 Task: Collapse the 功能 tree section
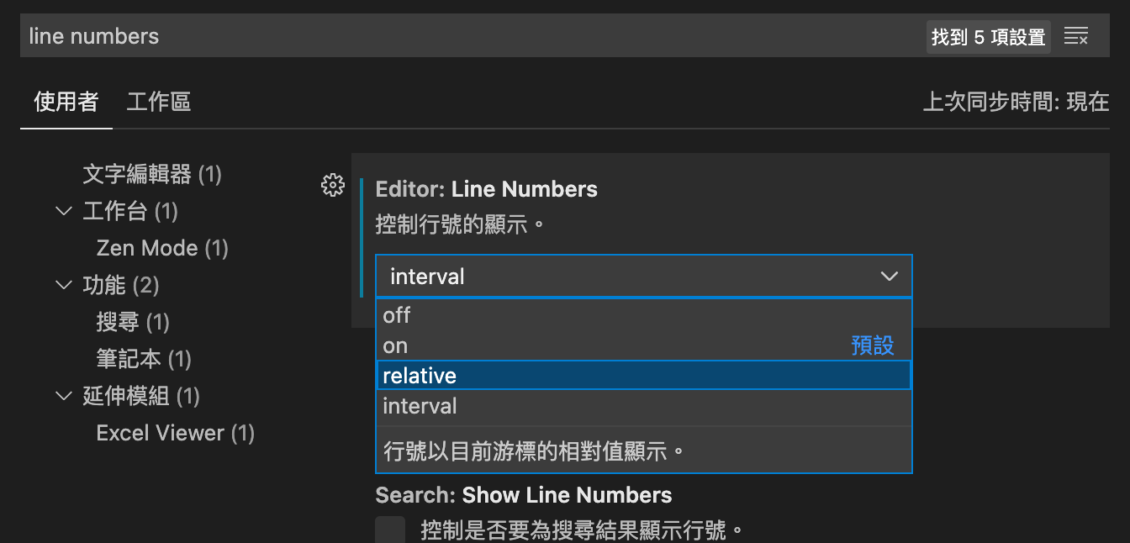[64, 285]
